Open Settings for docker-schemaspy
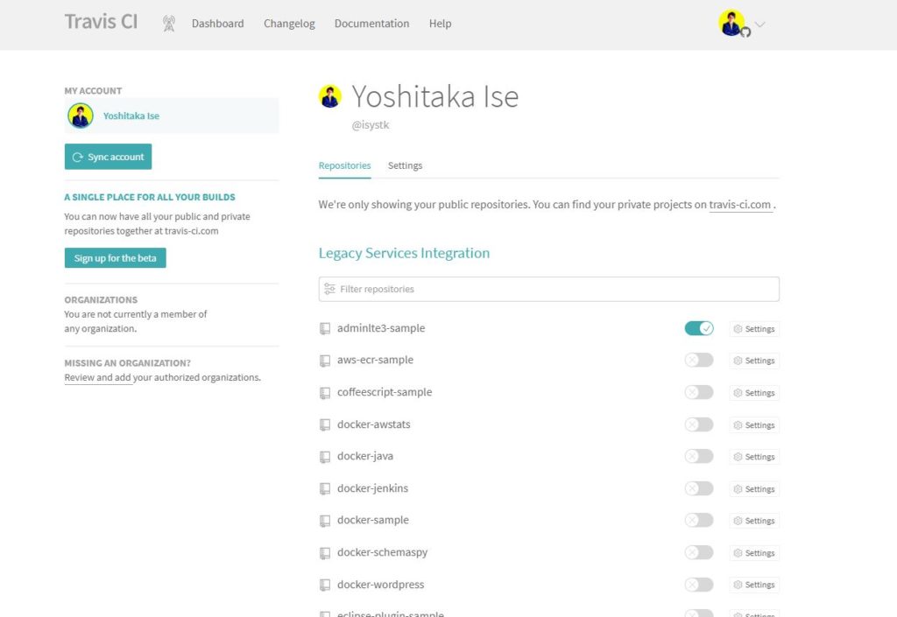The height and width of the screenshot is (617, 897). pos(754,553)
